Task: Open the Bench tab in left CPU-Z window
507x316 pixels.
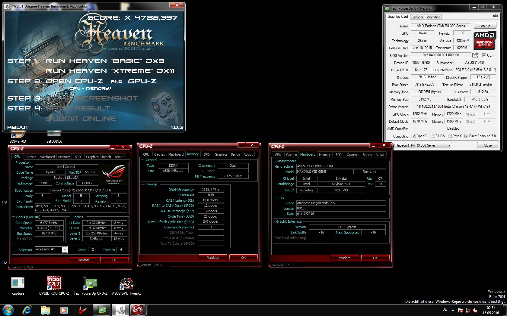Action: tap(106, 157)
